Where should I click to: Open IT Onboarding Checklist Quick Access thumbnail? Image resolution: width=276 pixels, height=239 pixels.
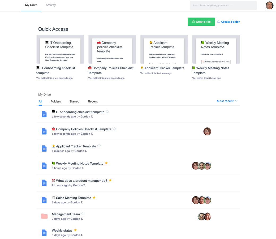[x=61, y=49]
